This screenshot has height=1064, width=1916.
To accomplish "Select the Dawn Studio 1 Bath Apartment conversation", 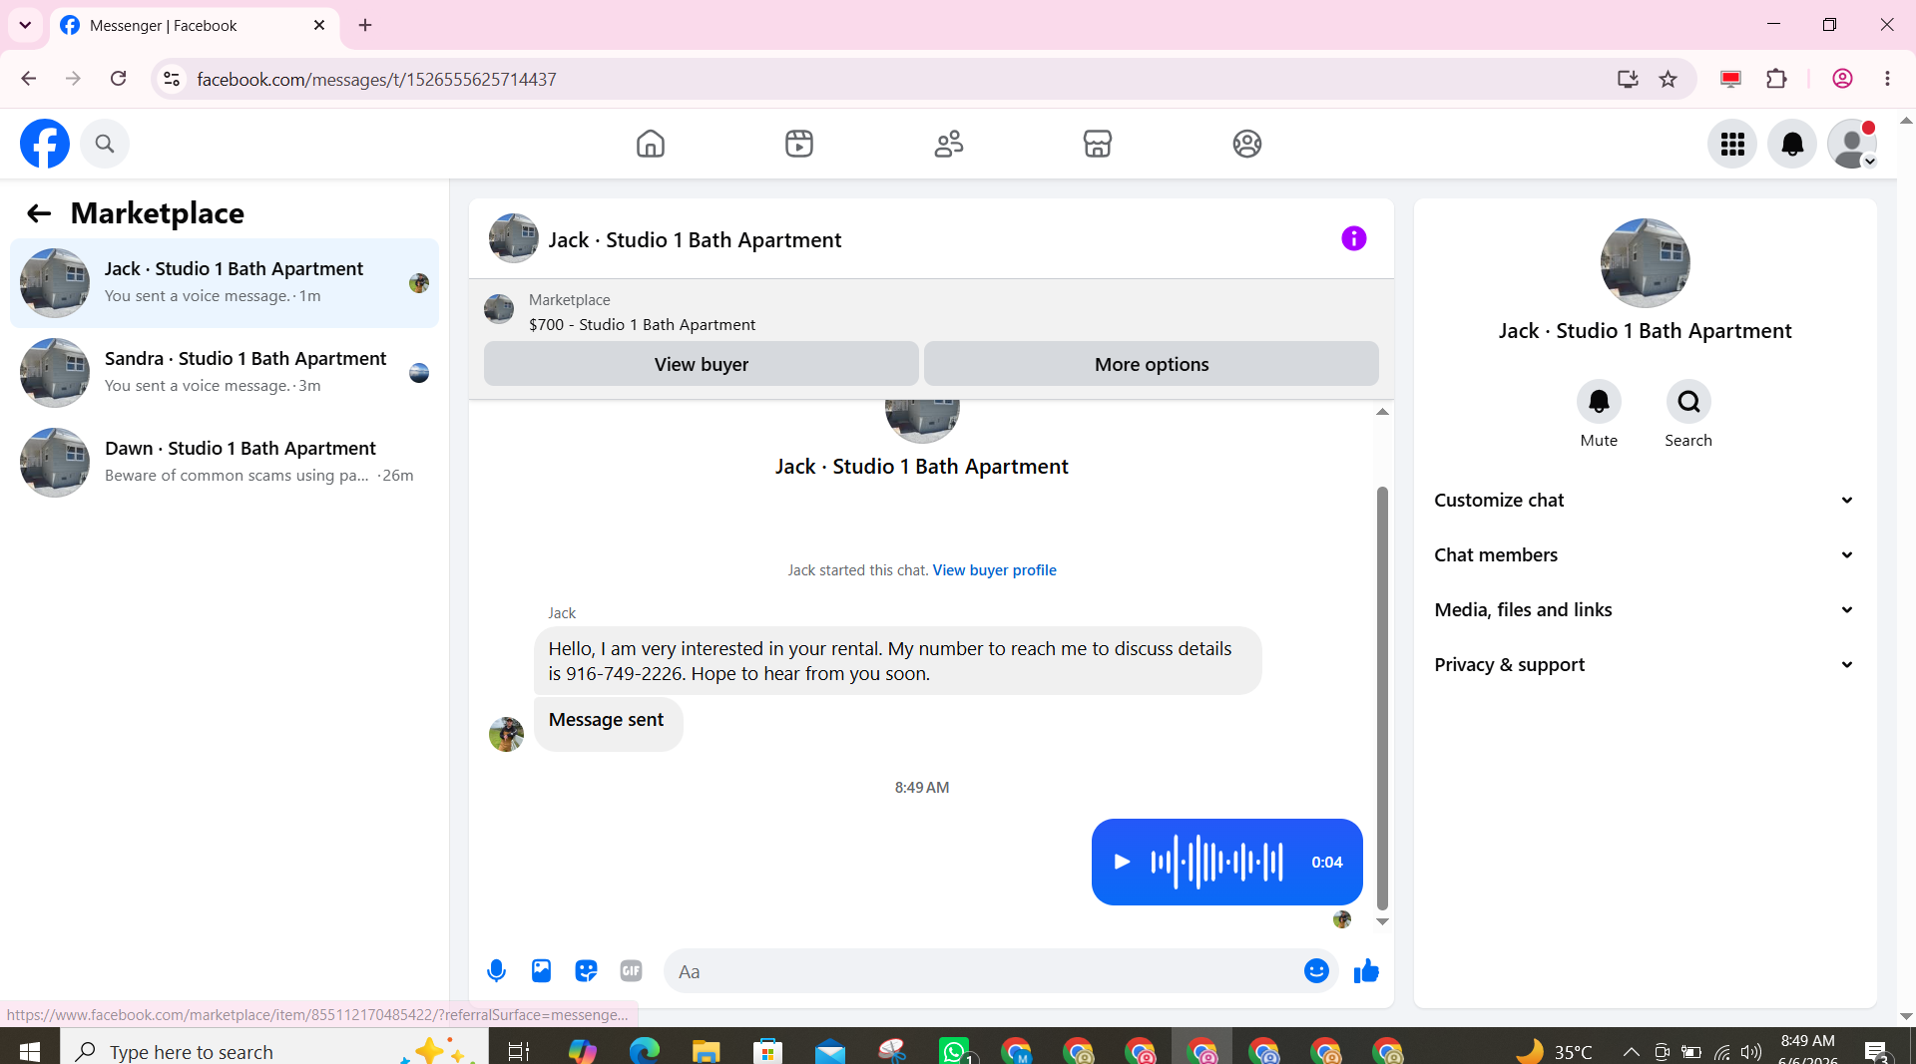I will click(225, 463).
